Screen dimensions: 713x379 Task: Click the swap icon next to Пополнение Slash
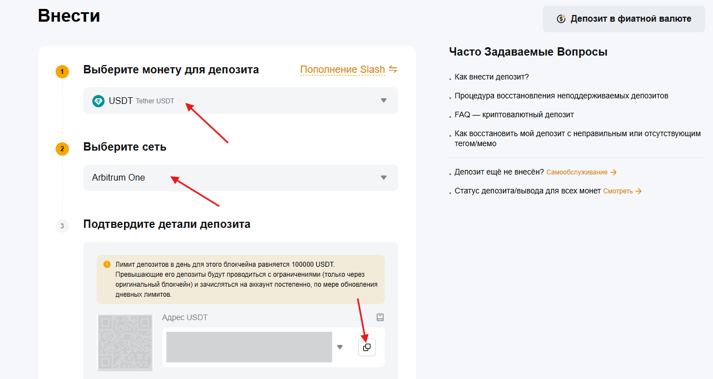[393, 69]
